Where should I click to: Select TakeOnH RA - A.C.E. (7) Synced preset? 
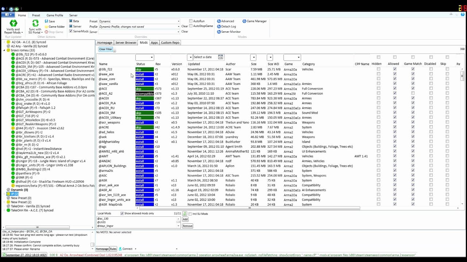pos(32,210)
